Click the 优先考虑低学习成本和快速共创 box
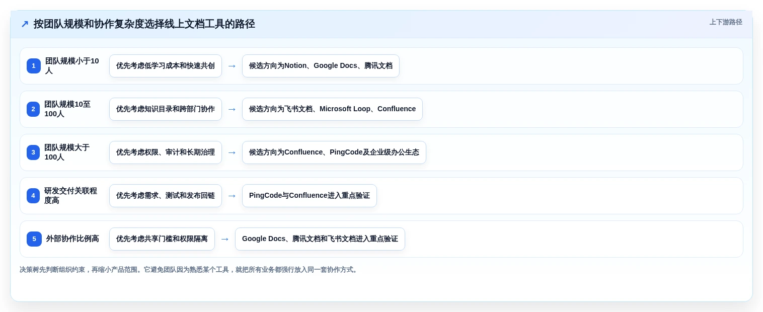Viewport: 763px width, 312px height. click(x=166, y=66)
